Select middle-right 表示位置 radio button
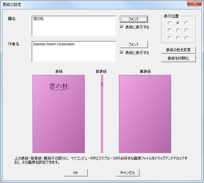204x183 pixels. (x=186, y=30)
